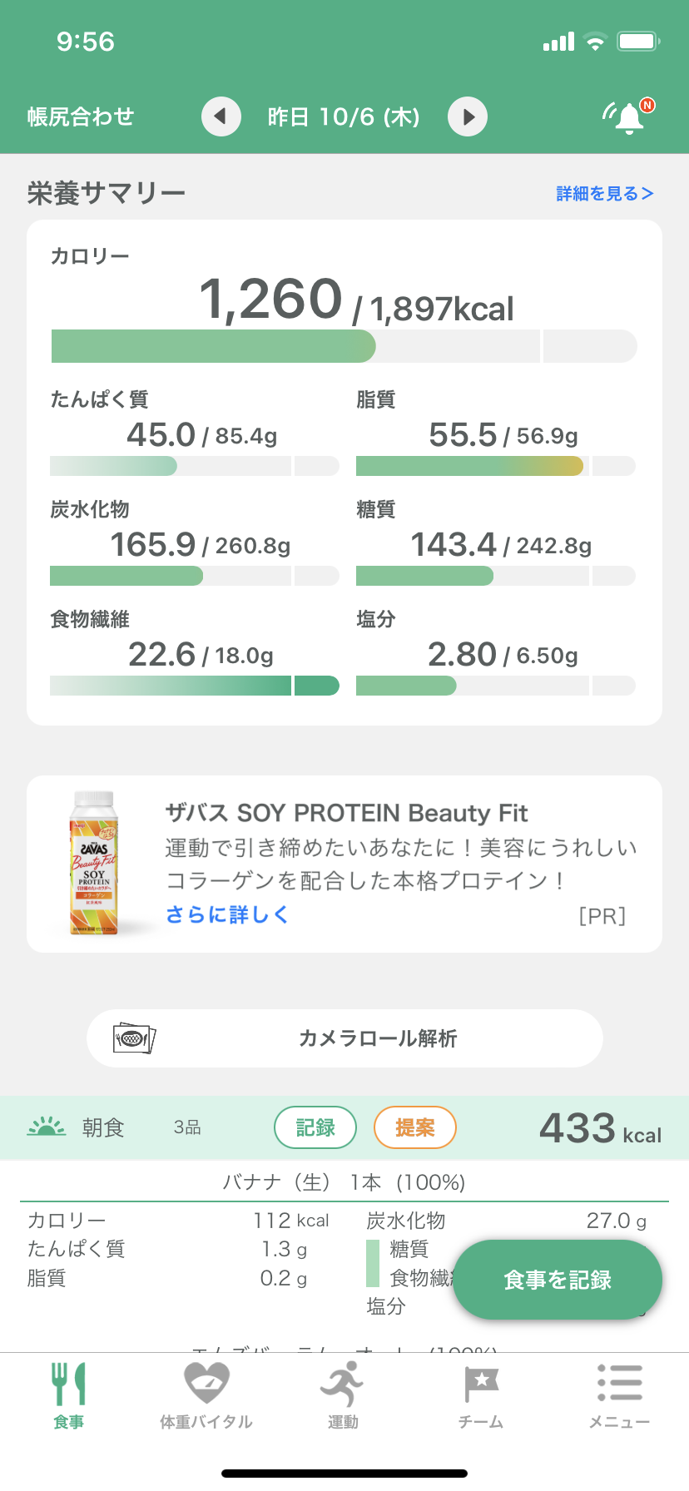
Task: Tap さらに詳しく in the SAVAS ad
Action: (x=227, y=914)
